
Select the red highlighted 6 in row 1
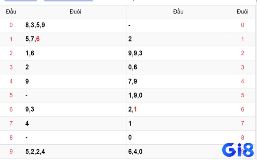coord(38,39)
